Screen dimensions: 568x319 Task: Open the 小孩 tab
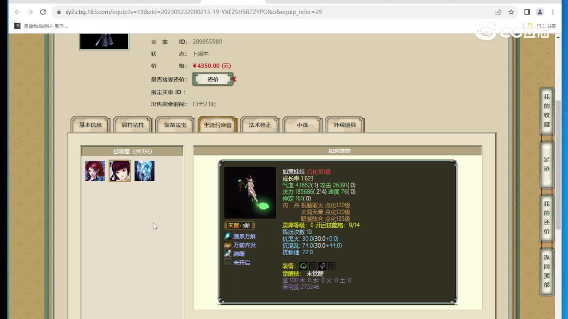coord(303,125)
